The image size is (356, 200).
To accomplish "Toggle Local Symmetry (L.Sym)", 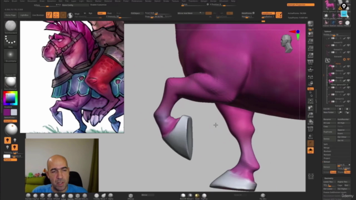I will (x=310, y=77).
